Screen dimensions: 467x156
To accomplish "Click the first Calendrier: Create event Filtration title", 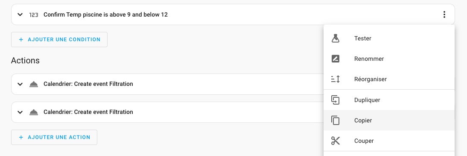I will click(88, 84).
